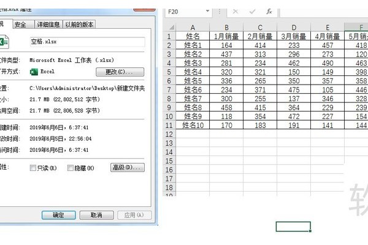368x245 pixels.
Task: Click cell with value 490
Action: (x=328, y=63)
